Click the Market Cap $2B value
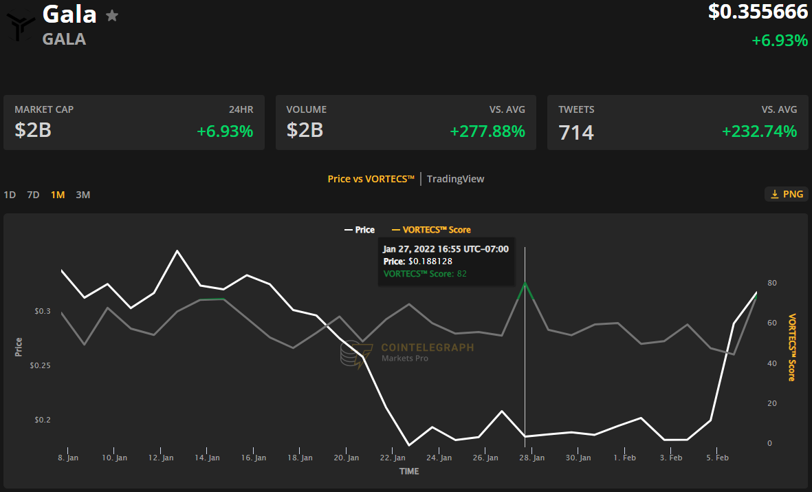The width and height of the screenshot is (812, 492). [32, 129]
